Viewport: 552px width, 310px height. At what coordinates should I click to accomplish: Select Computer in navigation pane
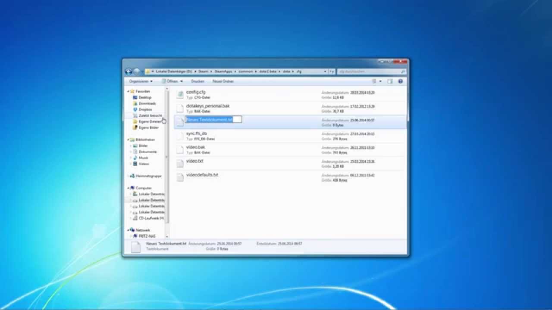click(x=144, y=188)
